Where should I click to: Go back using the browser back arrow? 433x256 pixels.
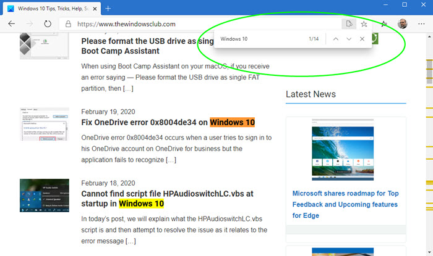[x=12, y=24]
